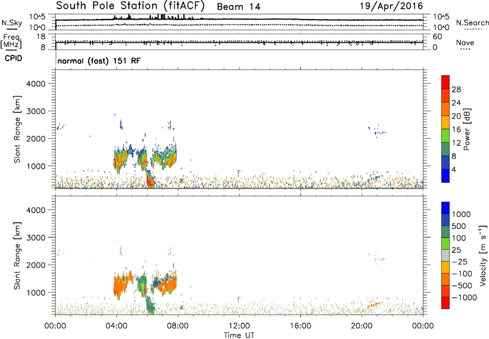Click the "500" label on the Velocity colorbar

[x=458, y=226]
